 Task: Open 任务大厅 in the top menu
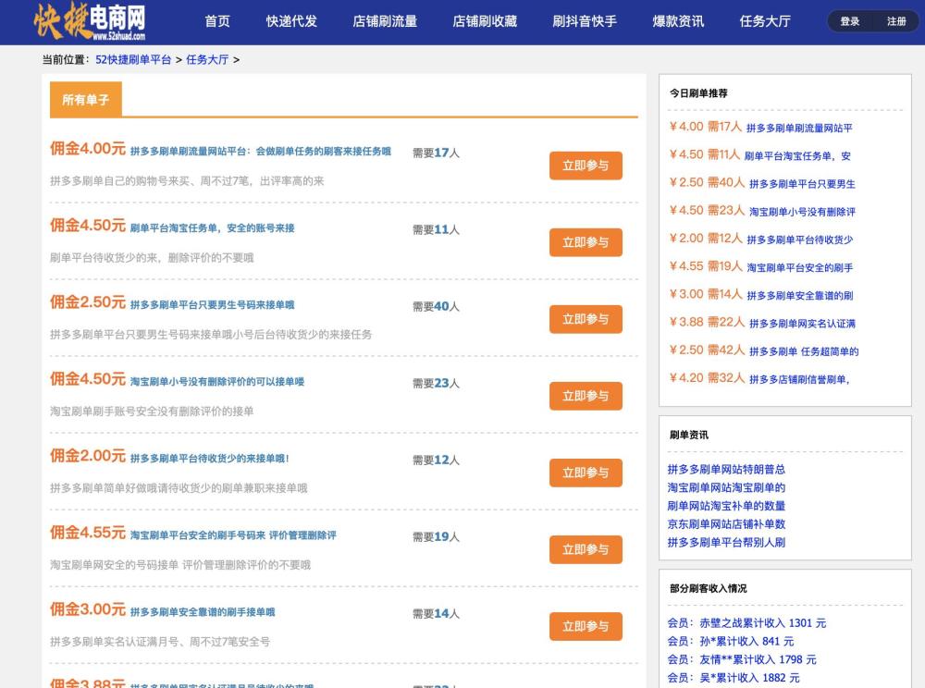(765, 21)
